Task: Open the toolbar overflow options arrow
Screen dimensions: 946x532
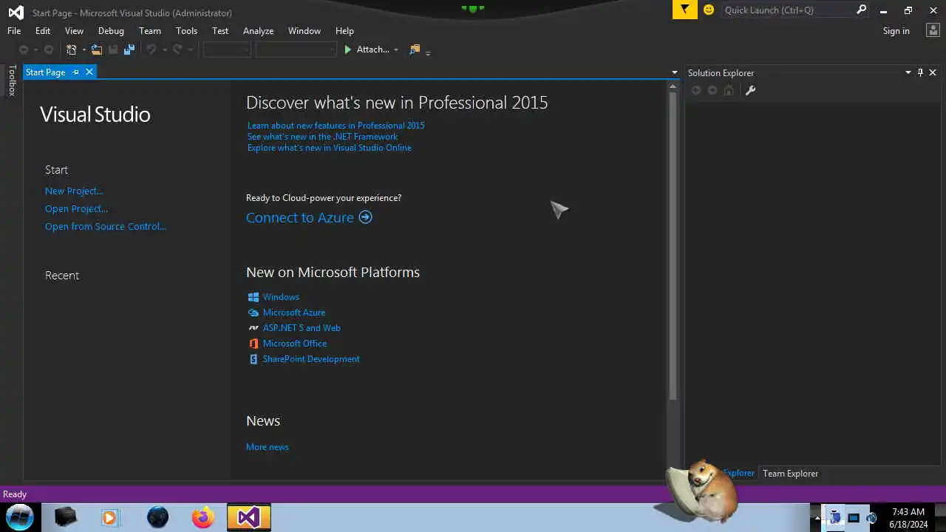Action: (428, 52)
